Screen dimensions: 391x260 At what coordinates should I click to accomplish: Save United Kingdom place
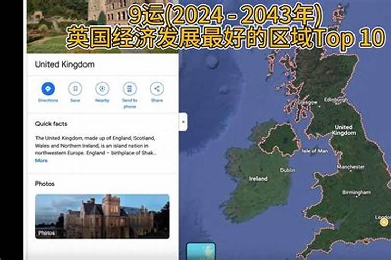tap(75, 88)
